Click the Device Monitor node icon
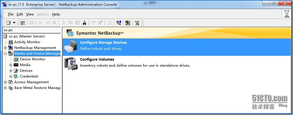Image resolution: width=293 pixels, height=115 pixels. (x=16, y=59)
